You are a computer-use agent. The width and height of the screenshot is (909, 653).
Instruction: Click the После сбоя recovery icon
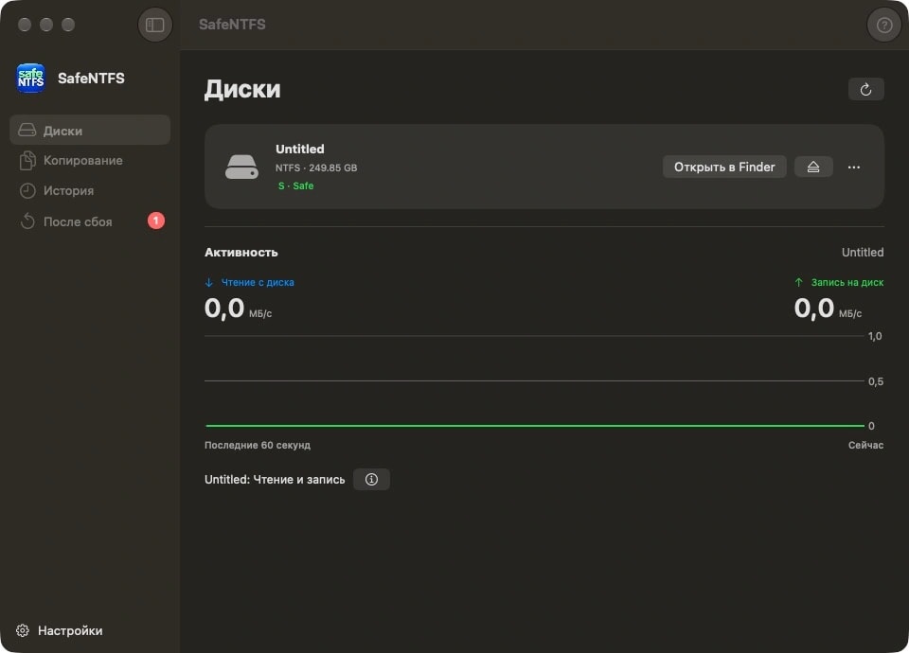tap(27, 221)
